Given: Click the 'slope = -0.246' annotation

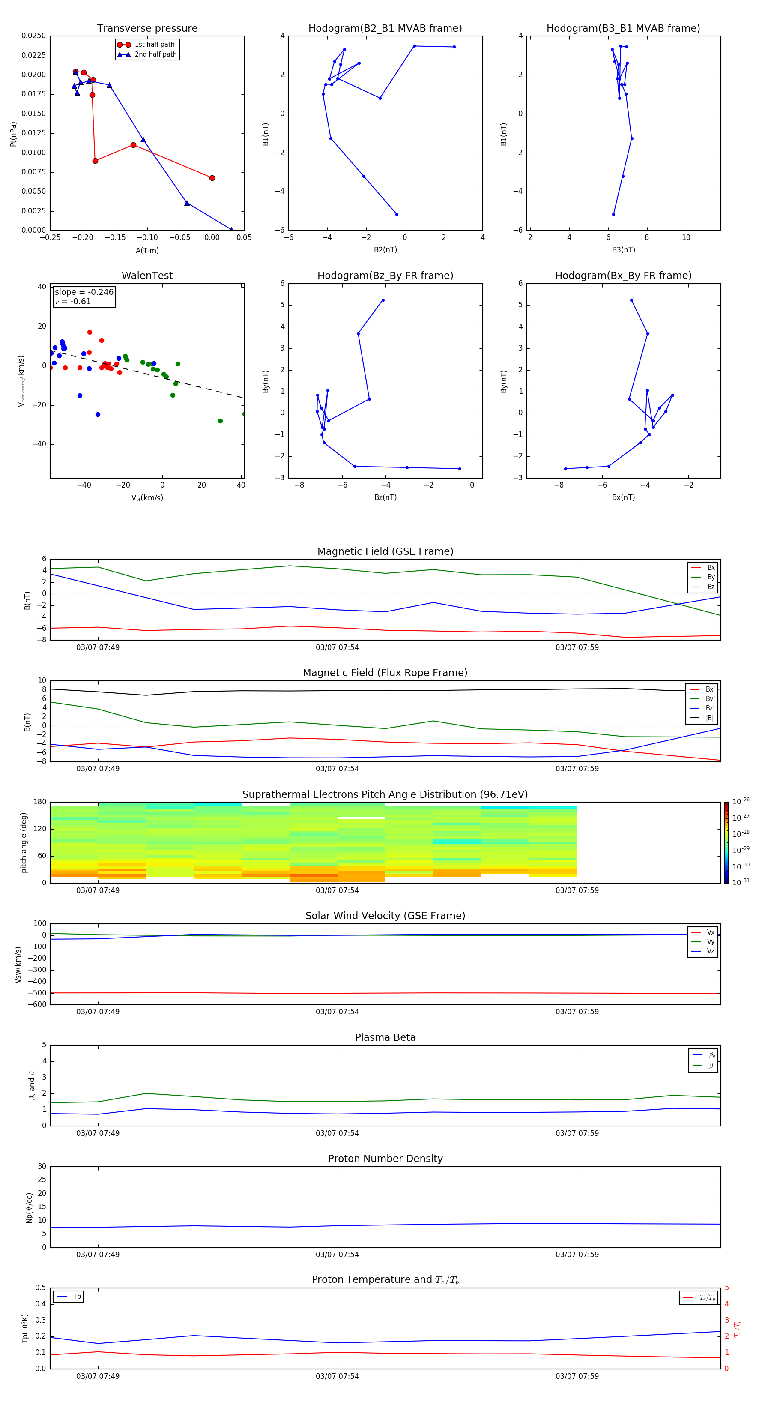Looking at the screenshot, I should click(84, 292).
